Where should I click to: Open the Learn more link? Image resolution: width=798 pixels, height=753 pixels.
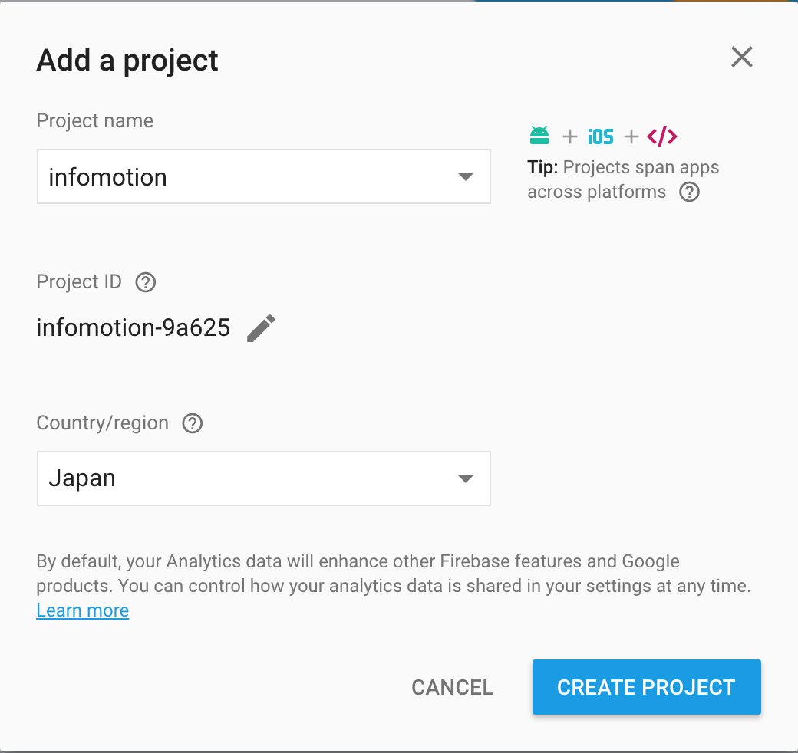pyautogui.click(x=82, y=610)
